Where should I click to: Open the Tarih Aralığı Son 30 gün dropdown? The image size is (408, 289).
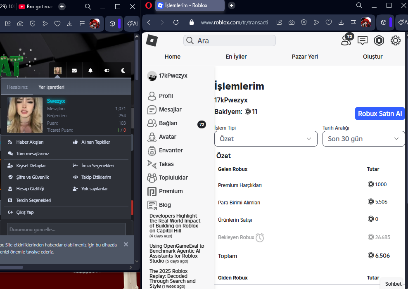pyautogui.click(x=363, y=139)
